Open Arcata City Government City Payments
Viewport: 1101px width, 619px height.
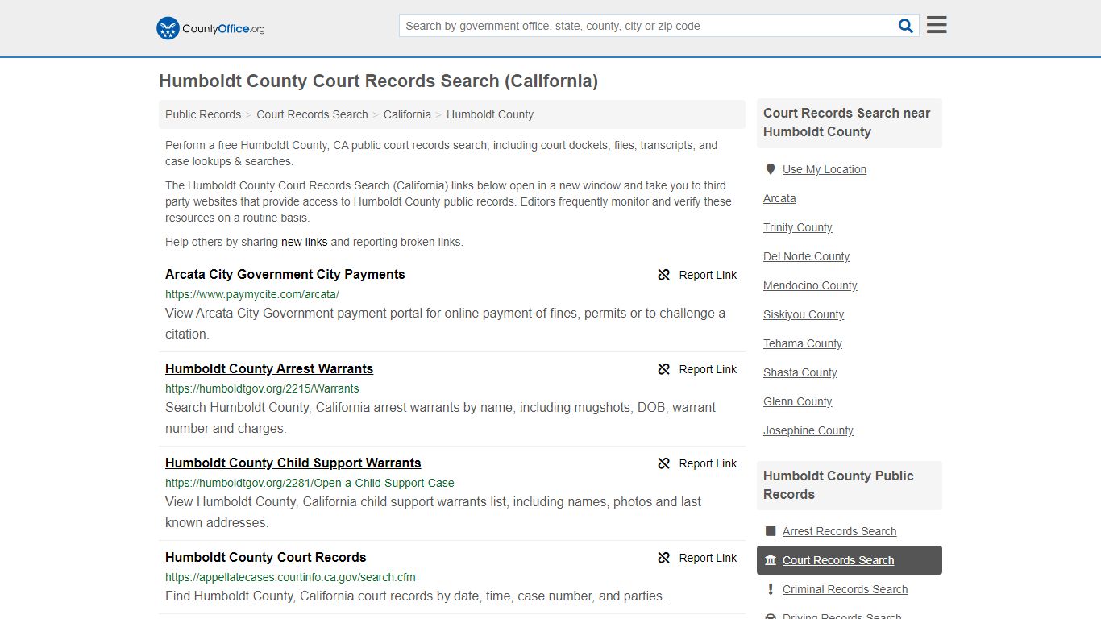coord(285,274)
